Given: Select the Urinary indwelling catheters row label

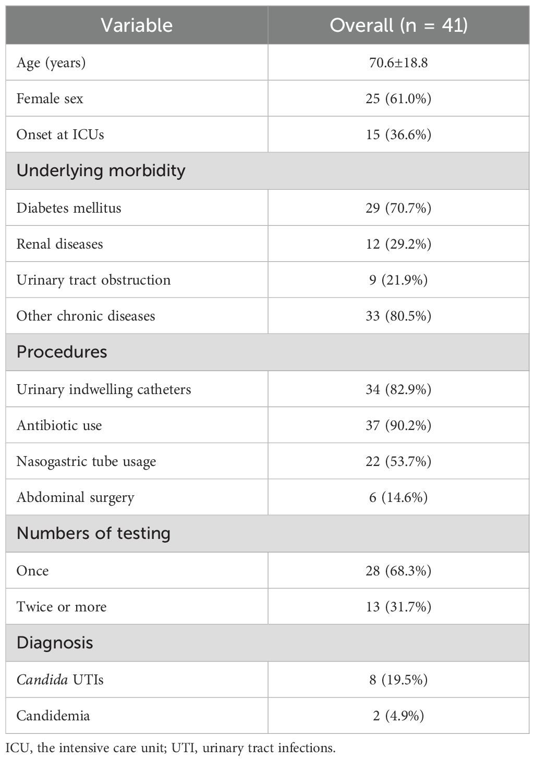Looking at the screenshot, I should point(104,389).
